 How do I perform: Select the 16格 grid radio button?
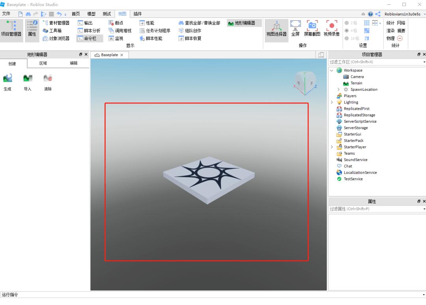pos(347,39)
